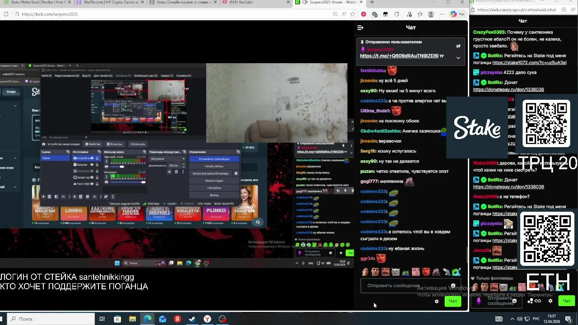The height and width of the screenshot is (325, 578).
Task: Open volume control in system tray
Action: (519, 319)
